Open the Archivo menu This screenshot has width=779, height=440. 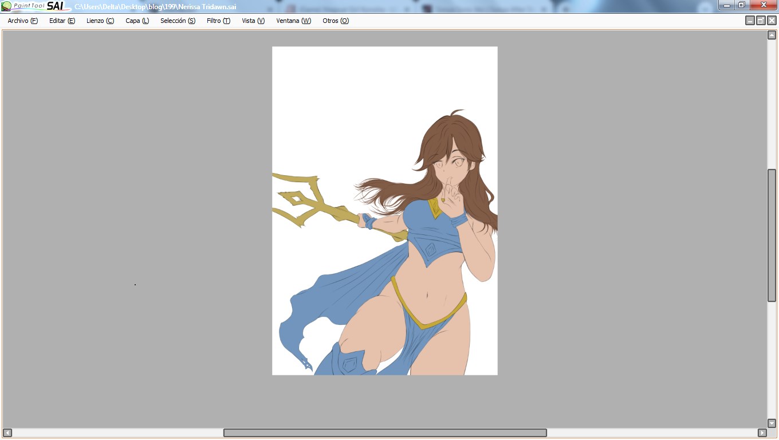(x=23, y=21)
